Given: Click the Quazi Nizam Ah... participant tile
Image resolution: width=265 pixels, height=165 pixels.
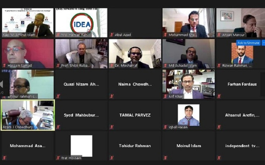Looking at the screenshot, I should click(81, 84).
